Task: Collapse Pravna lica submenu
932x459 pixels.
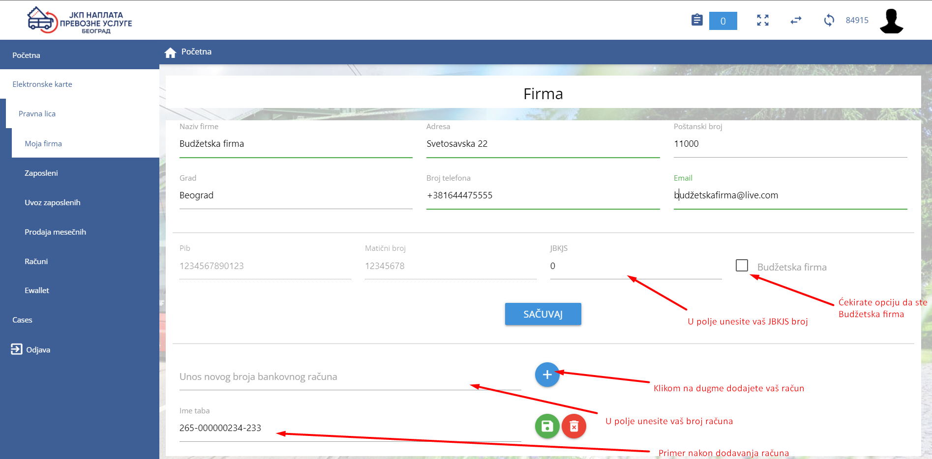Action: (x=37, y=114)
